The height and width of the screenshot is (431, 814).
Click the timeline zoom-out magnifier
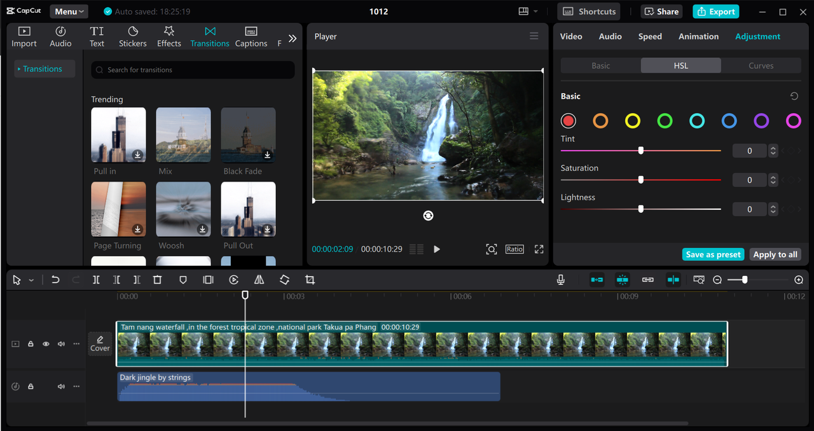pyautogui.click(x=717, y=280)
